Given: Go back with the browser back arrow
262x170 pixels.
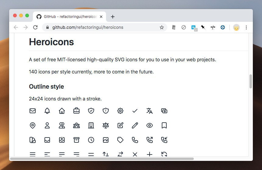Looking at the screenshot, I should click(x=16, y=27).
